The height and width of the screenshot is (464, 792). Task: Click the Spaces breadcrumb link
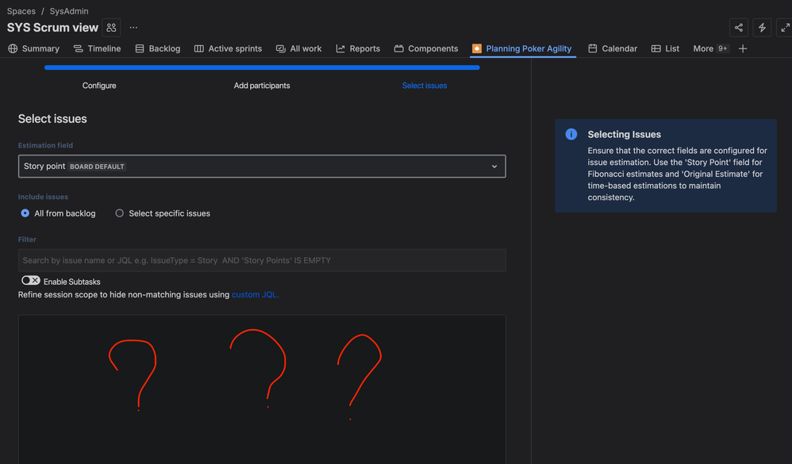coord(21,11)
